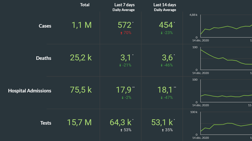The height and width of the screenshot is (141, 252).
Task: Click the up arrow beside 53% for Tests
Action: [x=122, y=130]
